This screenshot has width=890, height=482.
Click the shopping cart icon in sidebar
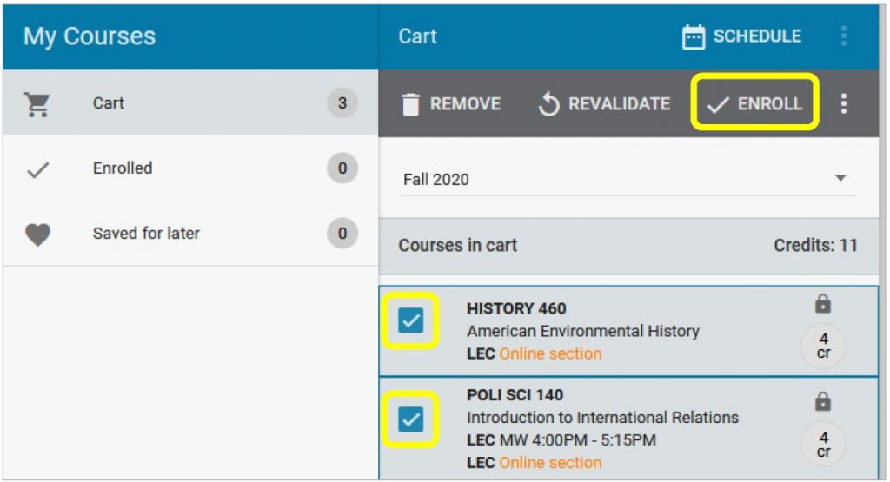(x=37, y=103)
